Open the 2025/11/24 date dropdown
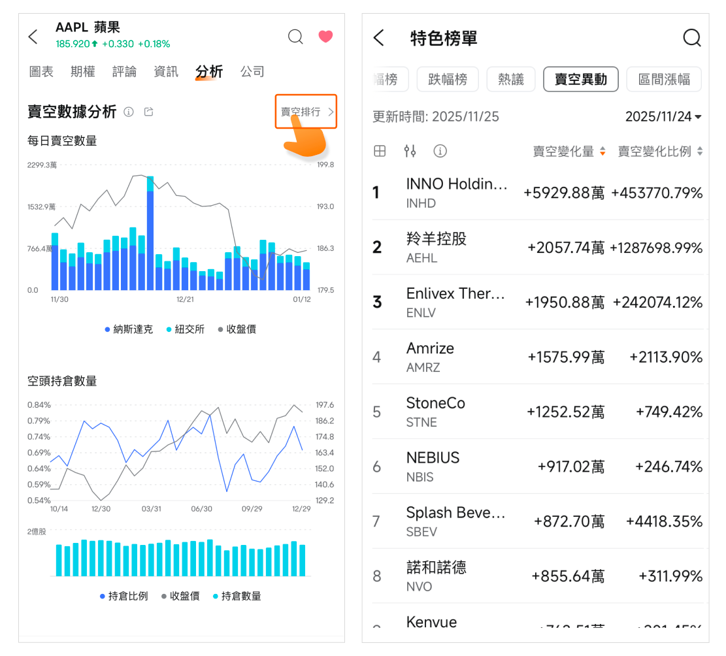This screenshot has width=726, height=656. [x=663, y=117]
